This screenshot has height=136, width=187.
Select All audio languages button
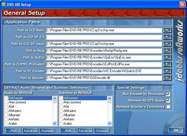pos(13,131)
